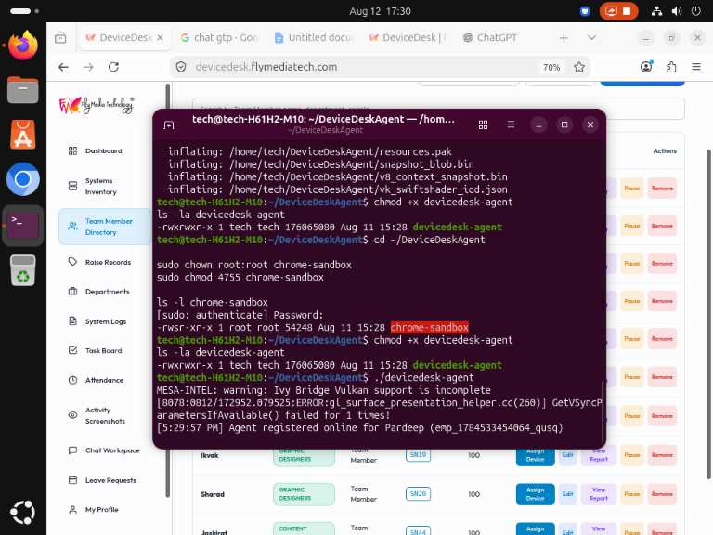This screenshot has width=713, height=535.
Task: Open the Firefox account icon
Action: [x=646, y=67]
